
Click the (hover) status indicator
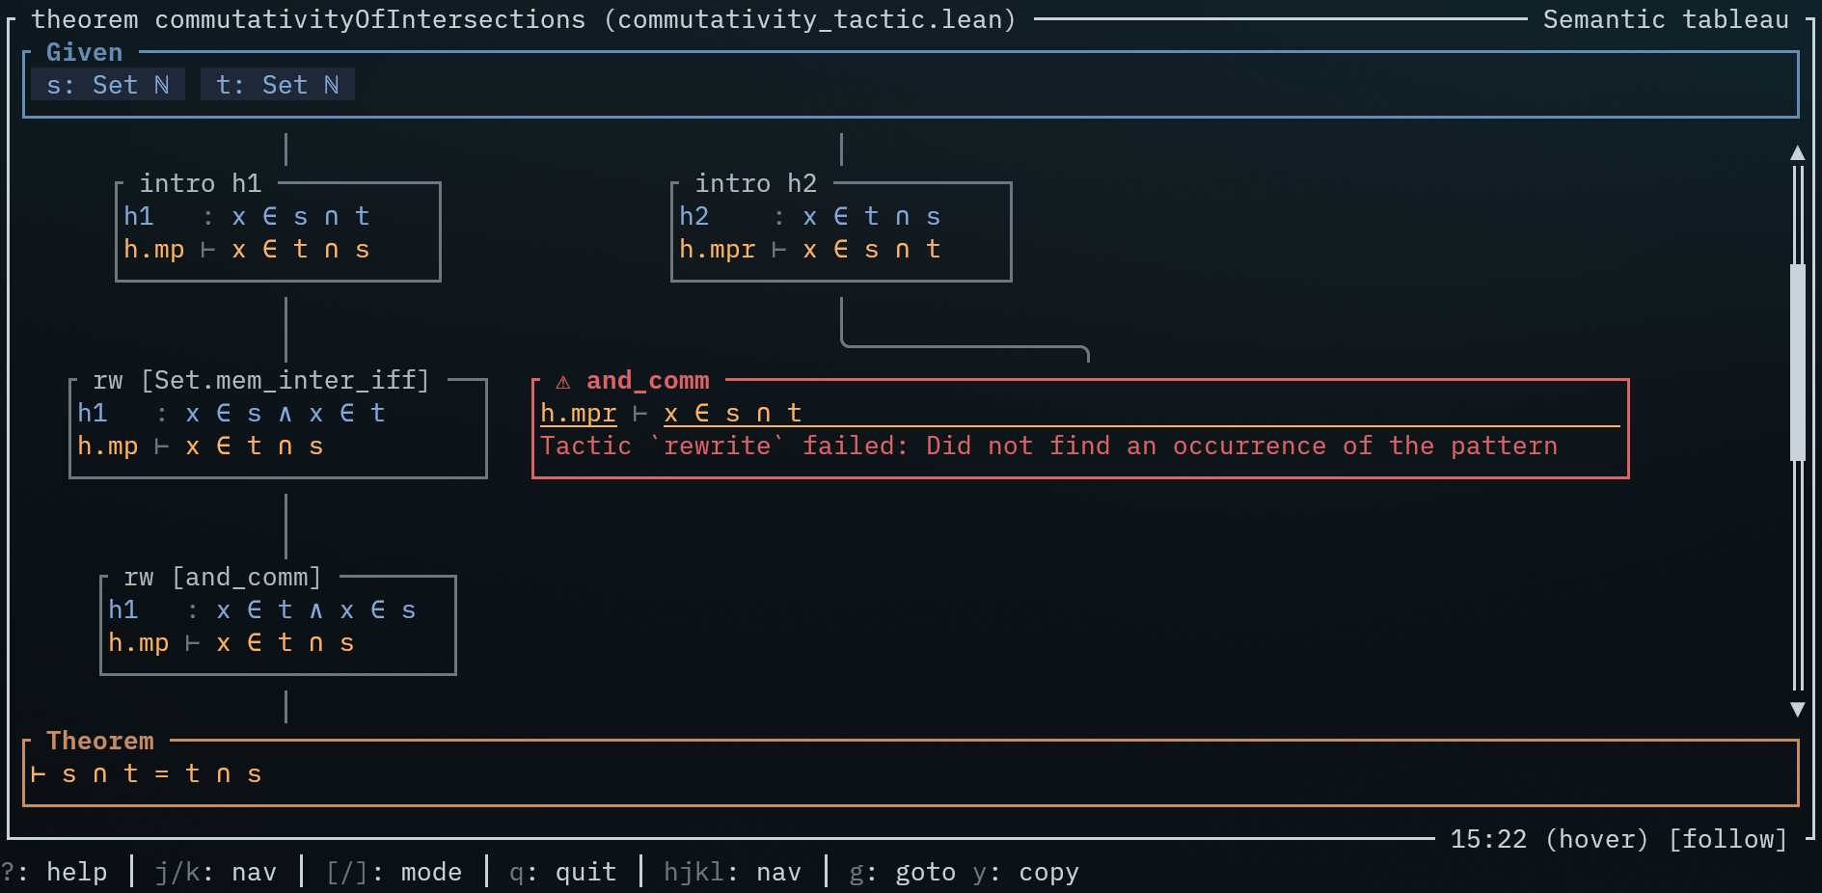pos(1596,839)
